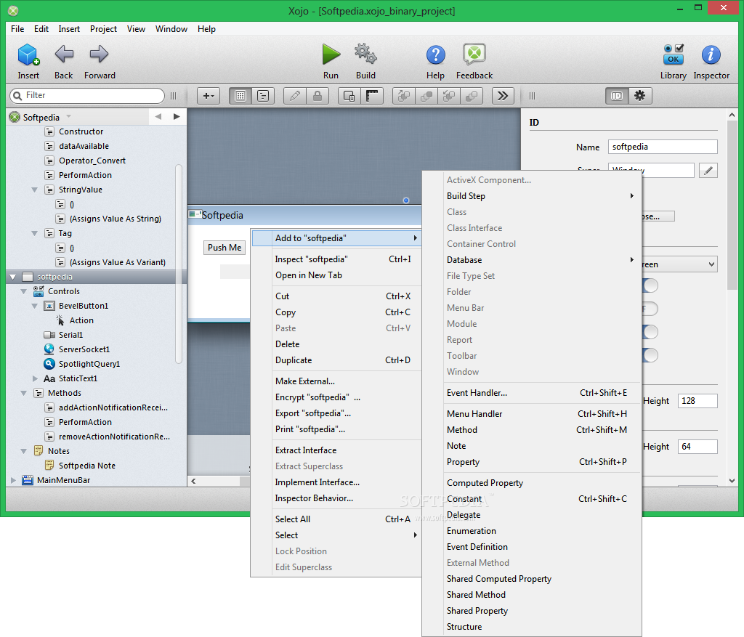Switch to layout view icon
The width and height of the screenshot is (744, 637).
[240, 96]
